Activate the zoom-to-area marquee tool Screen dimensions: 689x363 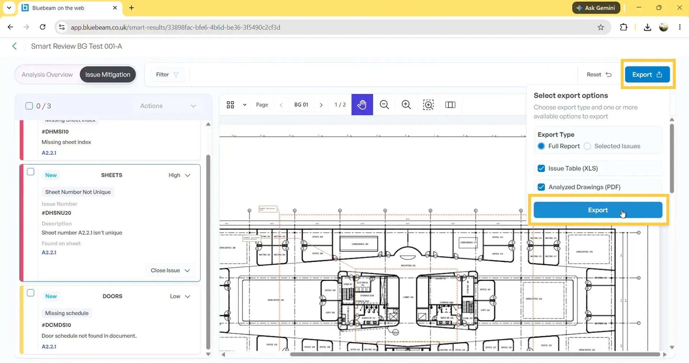pyautogui.click(x=428, y=104)
